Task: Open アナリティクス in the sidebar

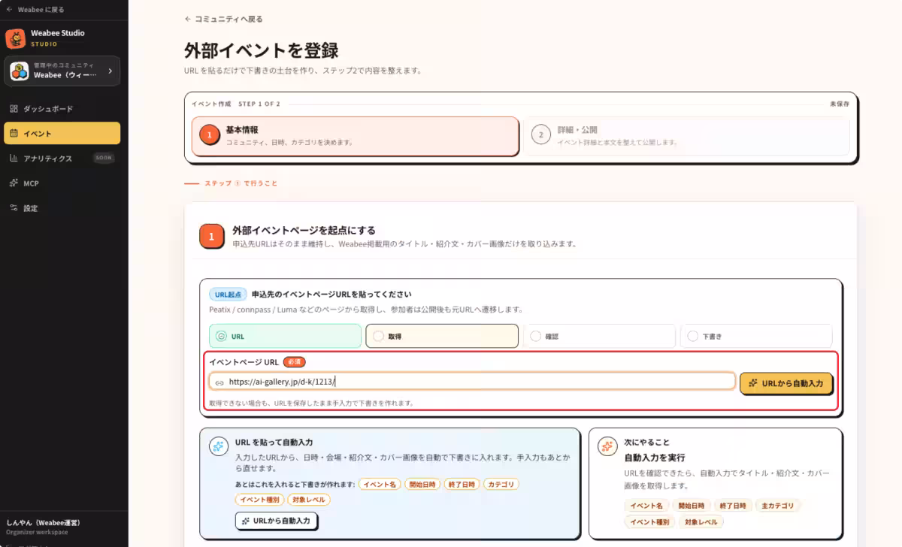Action: 62,159
